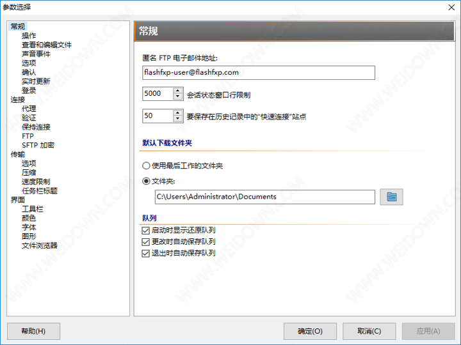Browse for default download folder icon
This screenshot has height=345, width=461.
391,197
